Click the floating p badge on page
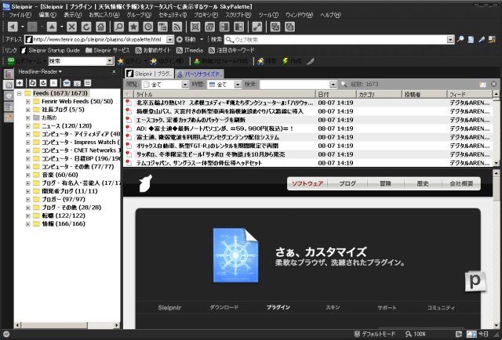Viewport: 502px width, 340px height. 475,281
